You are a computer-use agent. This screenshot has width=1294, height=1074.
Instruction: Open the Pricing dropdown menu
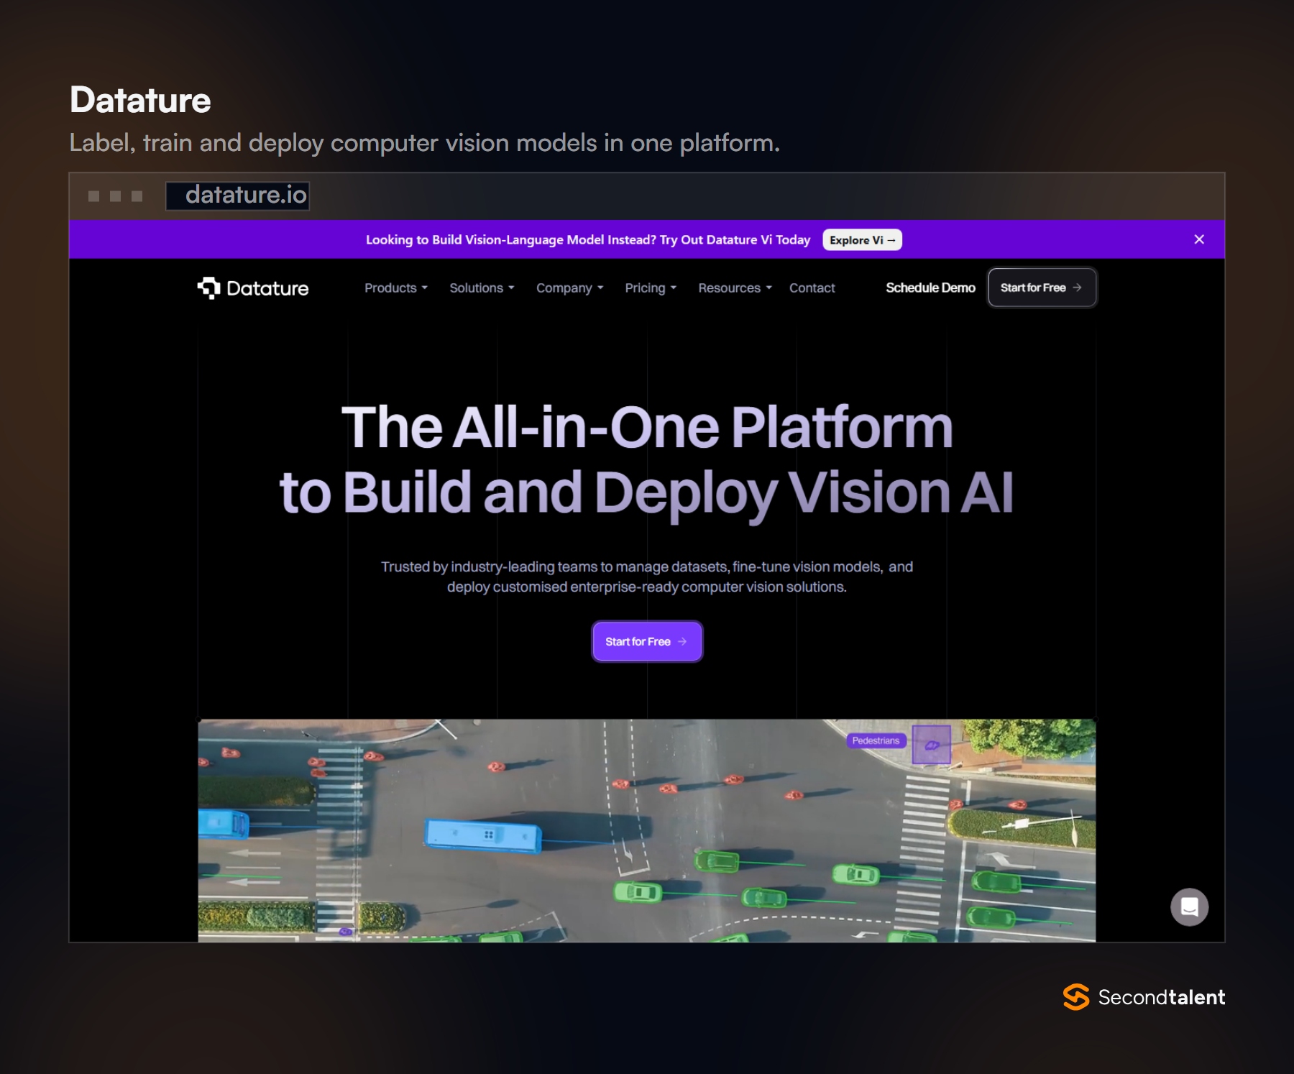pos(651,288)
